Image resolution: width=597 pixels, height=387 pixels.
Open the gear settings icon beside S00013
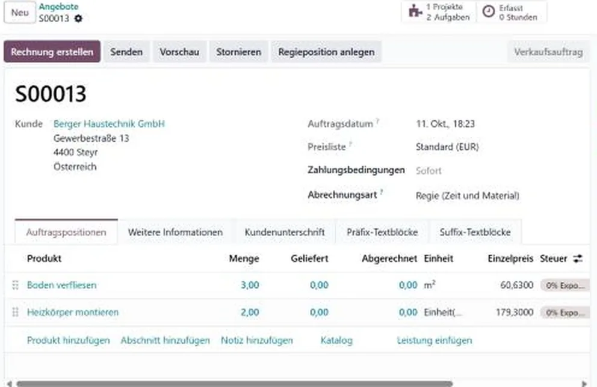[78, 18]
